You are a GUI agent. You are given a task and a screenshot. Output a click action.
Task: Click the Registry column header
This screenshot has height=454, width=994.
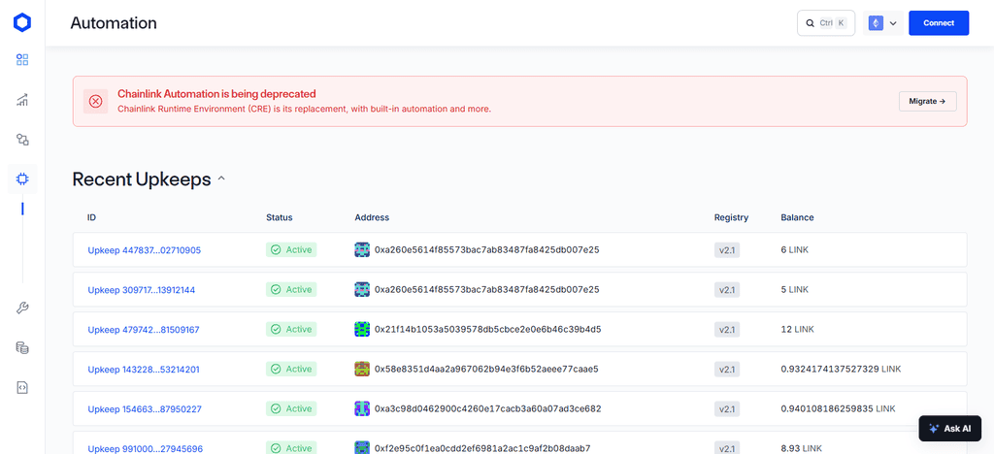pyautogui.click(x=731, y=217)
